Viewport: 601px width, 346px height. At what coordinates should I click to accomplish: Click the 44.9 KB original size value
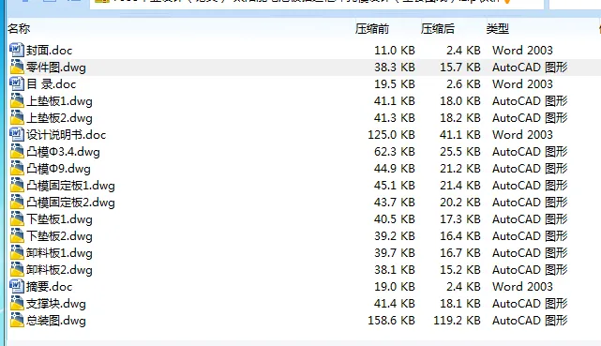click(x=395, y=168)
